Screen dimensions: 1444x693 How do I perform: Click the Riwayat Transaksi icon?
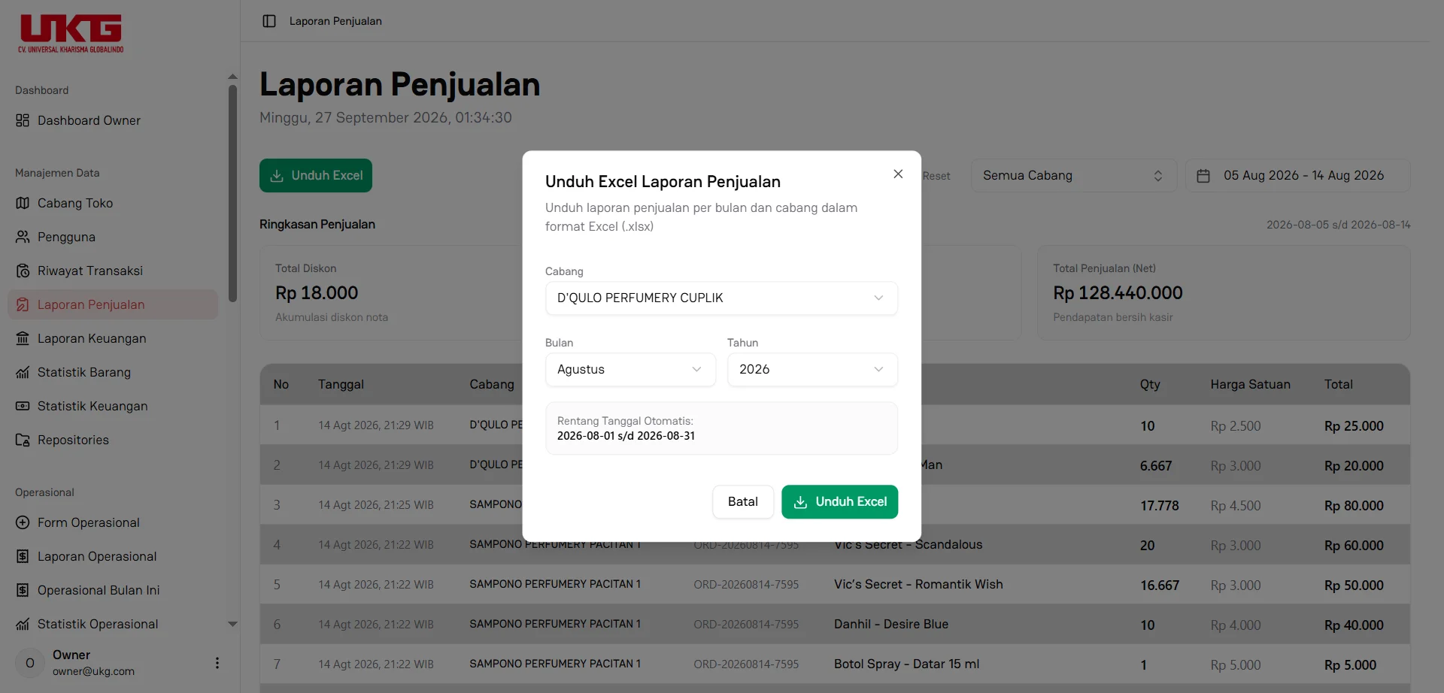23,271
